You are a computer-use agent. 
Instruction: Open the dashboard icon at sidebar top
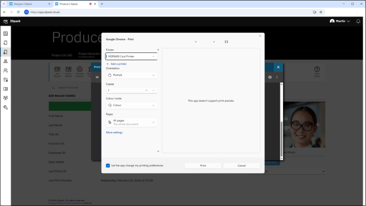[6, 33]
